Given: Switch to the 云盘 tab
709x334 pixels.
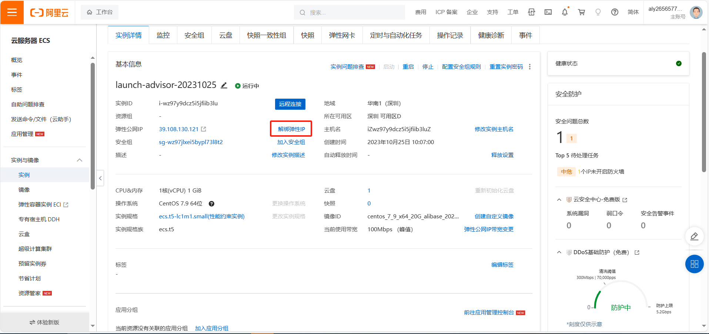Looking at the screenshot, I should coord(226,35).
